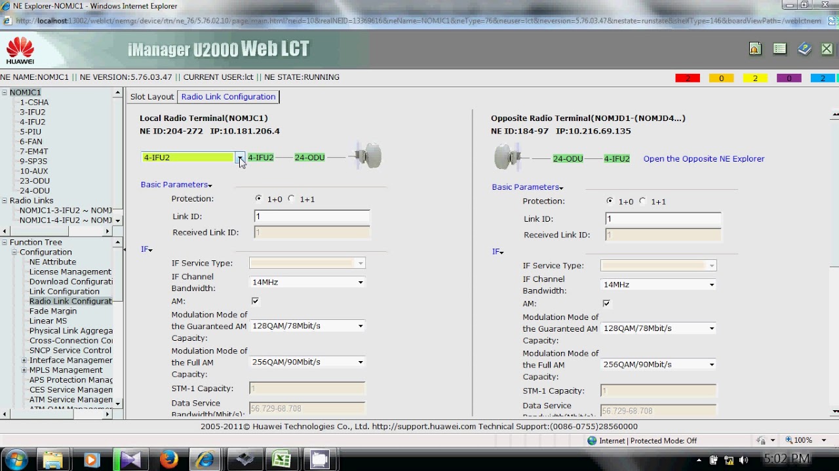
Task: Select local 1+0 protection radio
Action: 259,199
